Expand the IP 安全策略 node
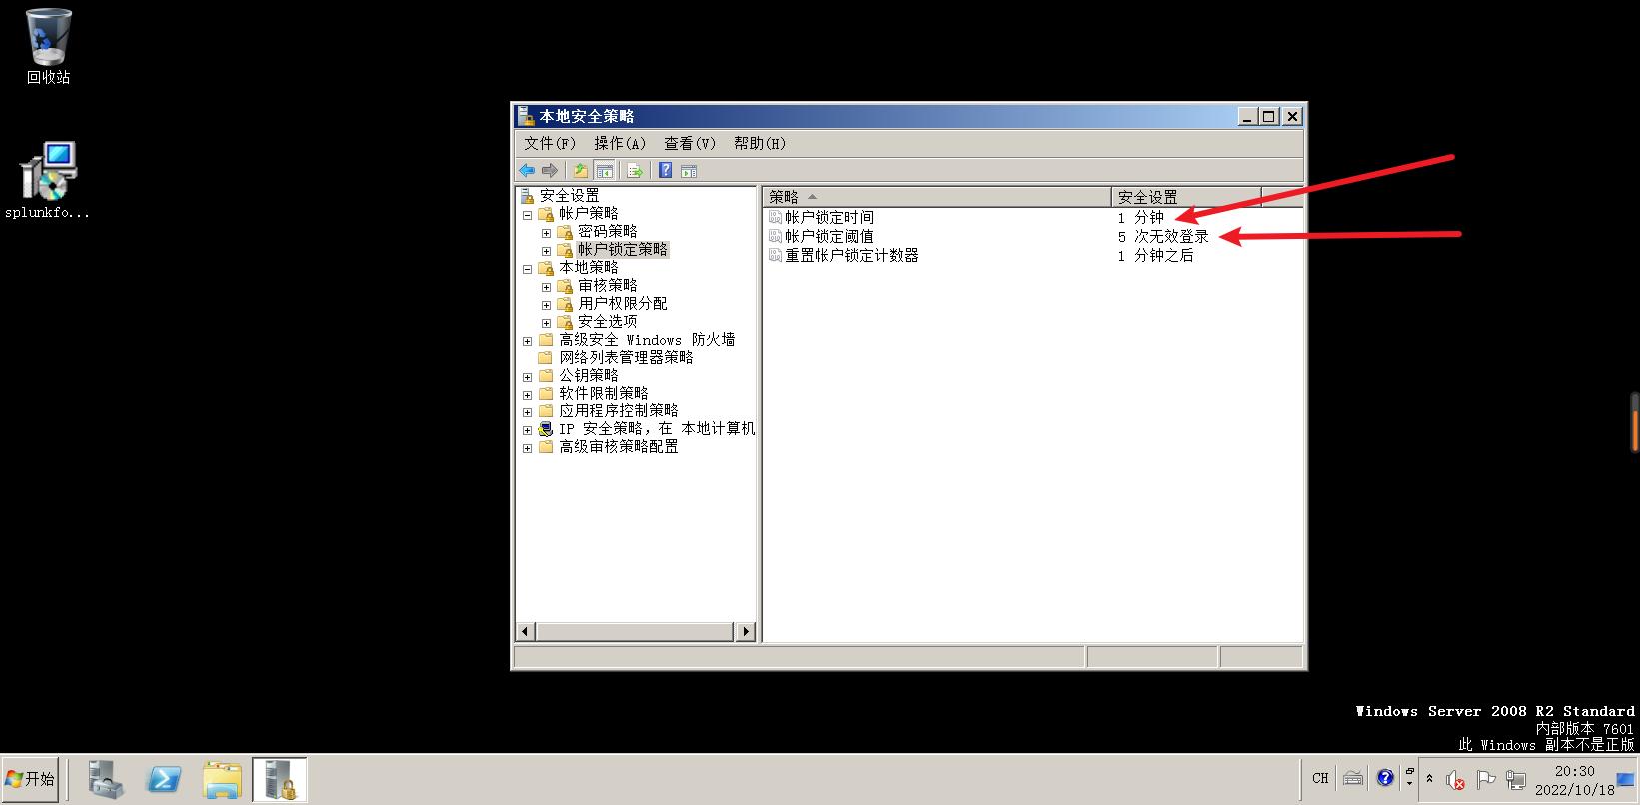Screen dimensions: 1640x805 [x=527, y=430]
